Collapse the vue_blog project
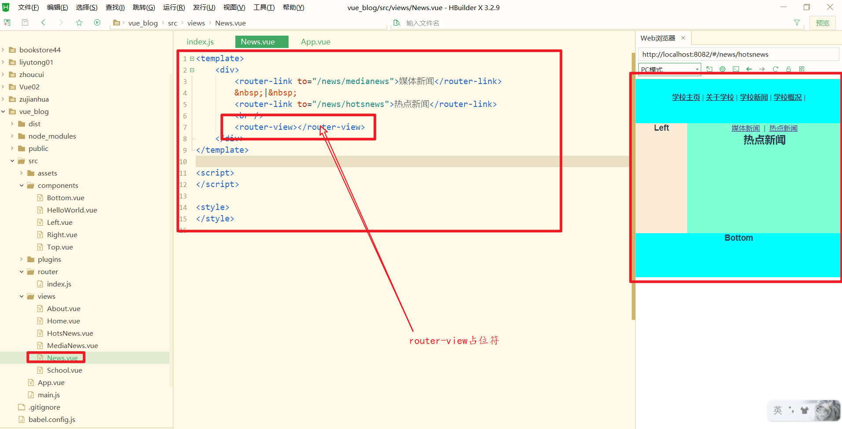This screenshot has height=429, width=842. tap(3, 111)
